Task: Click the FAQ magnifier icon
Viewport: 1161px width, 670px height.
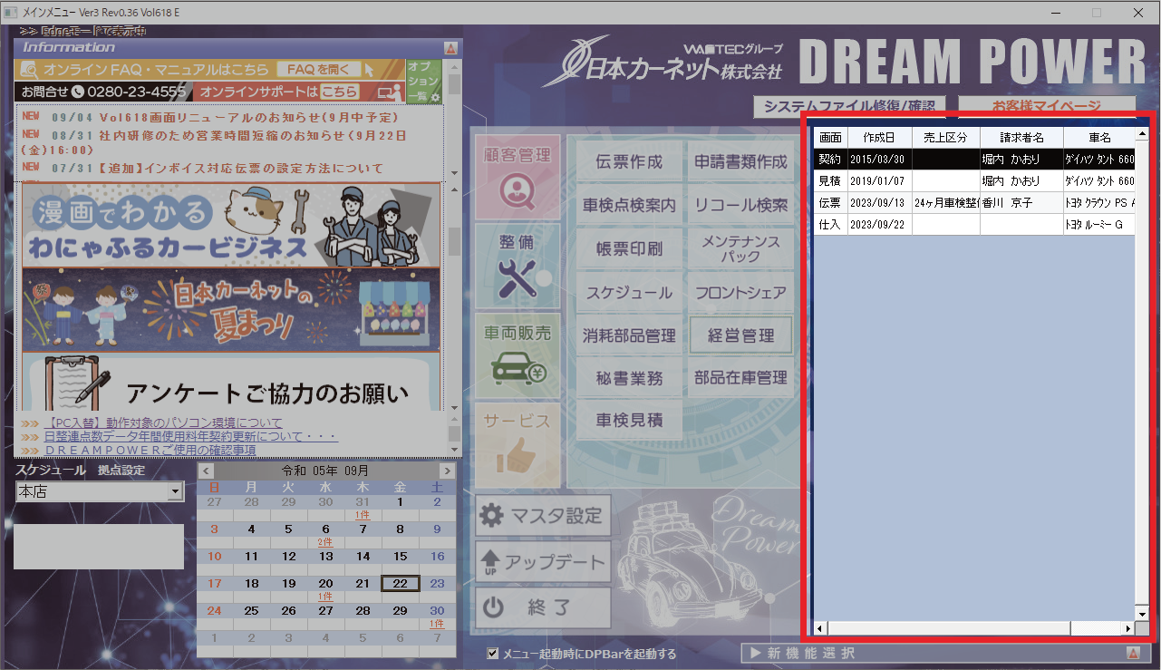Action: tap(28, 70)
